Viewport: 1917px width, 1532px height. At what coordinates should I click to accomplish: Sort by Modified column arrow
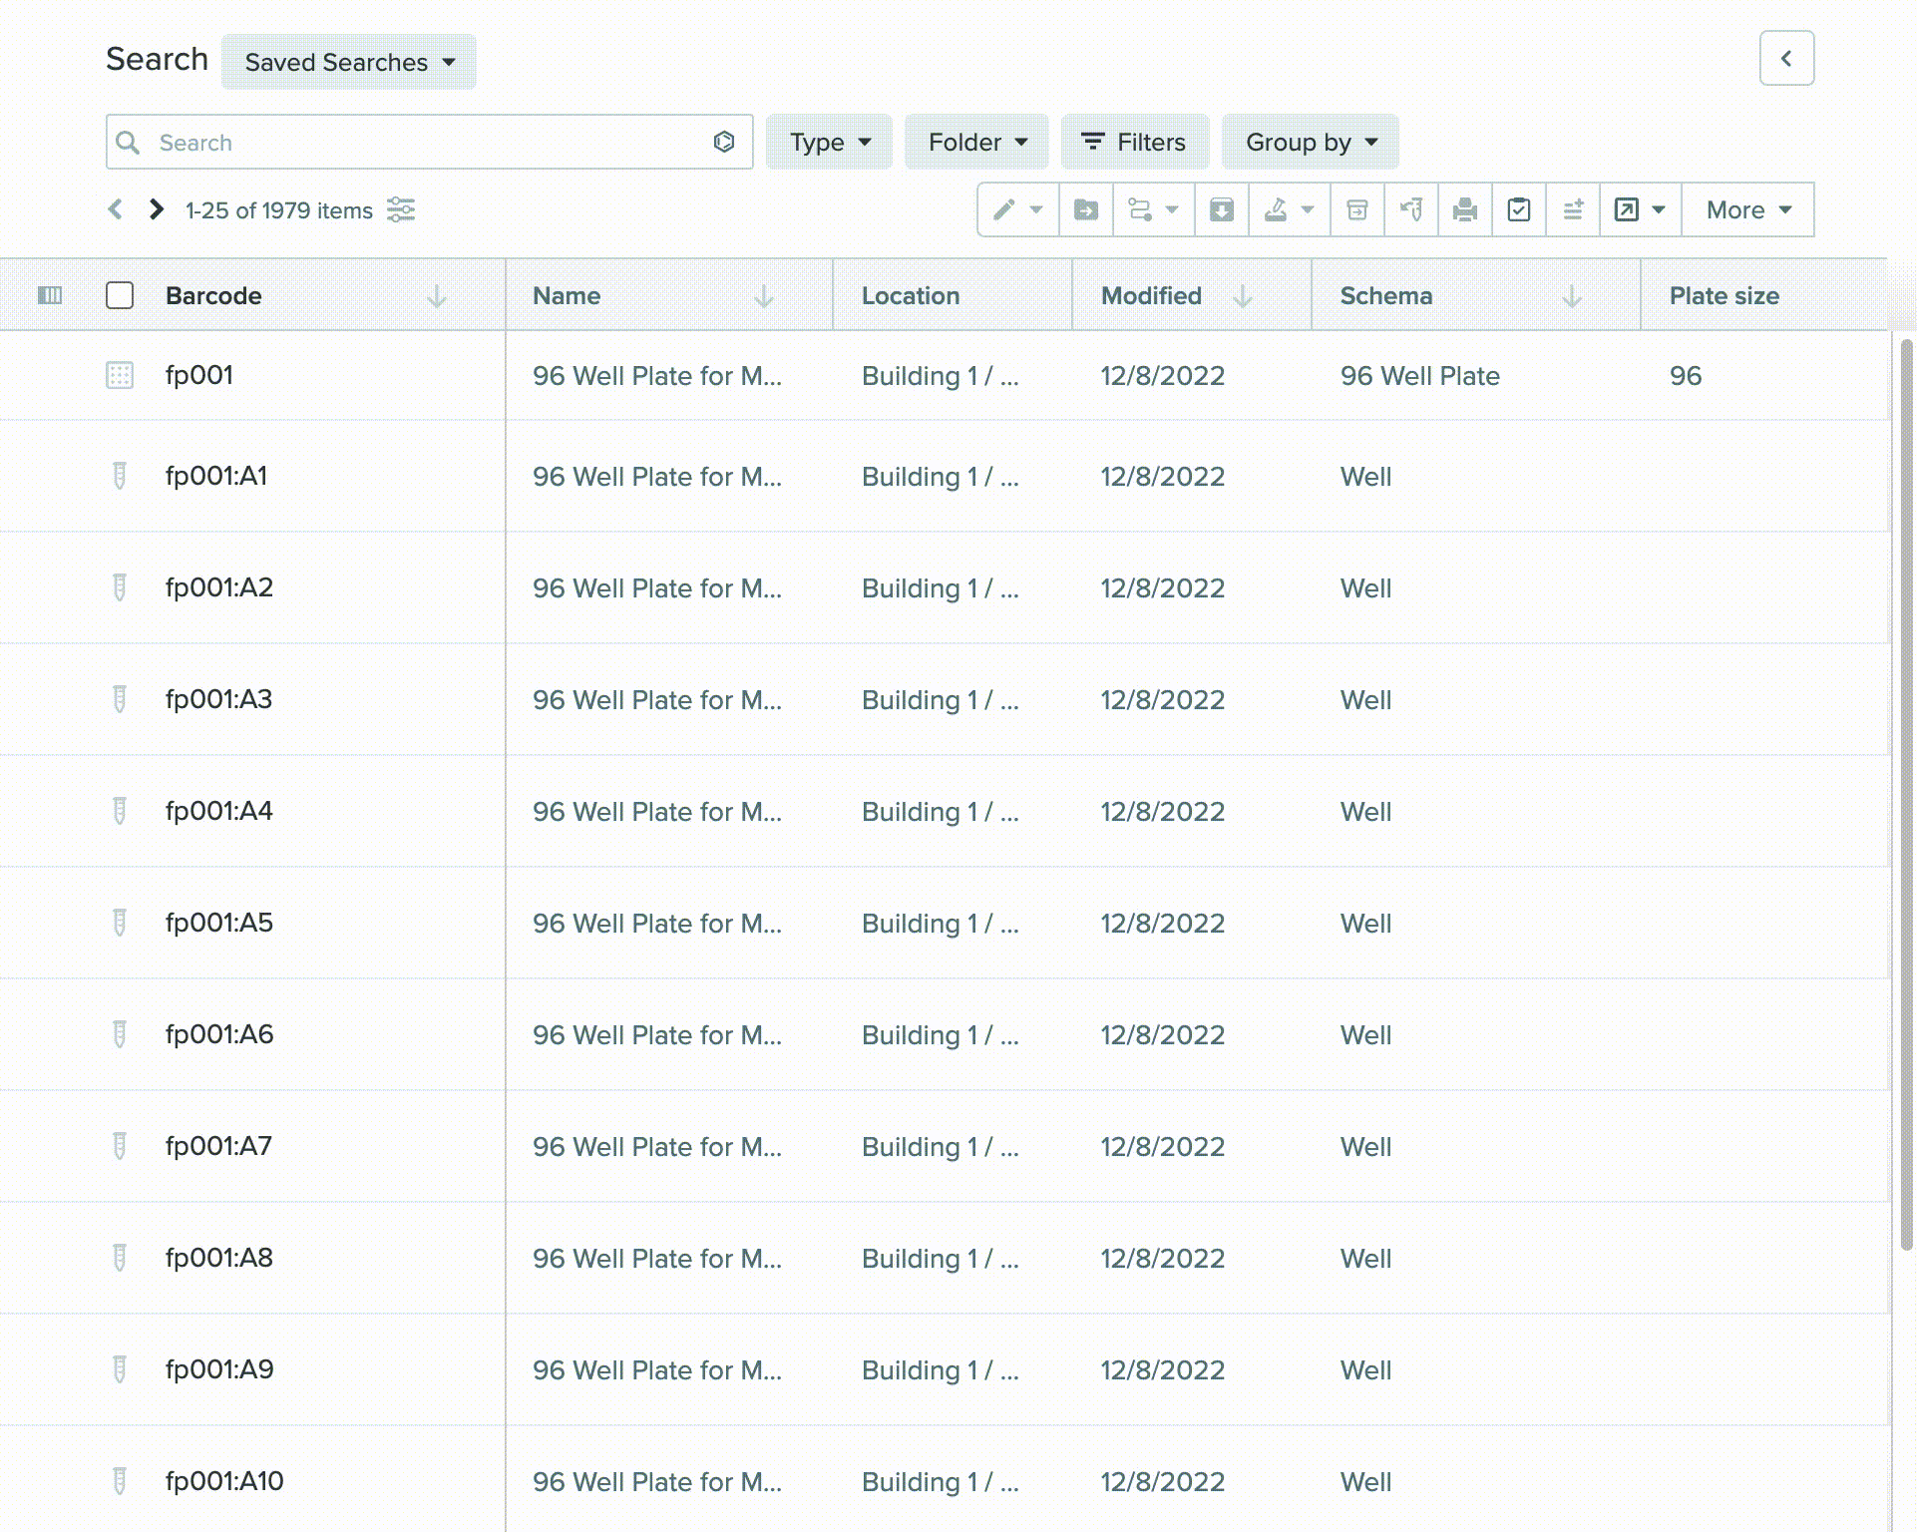point(1243,296)
